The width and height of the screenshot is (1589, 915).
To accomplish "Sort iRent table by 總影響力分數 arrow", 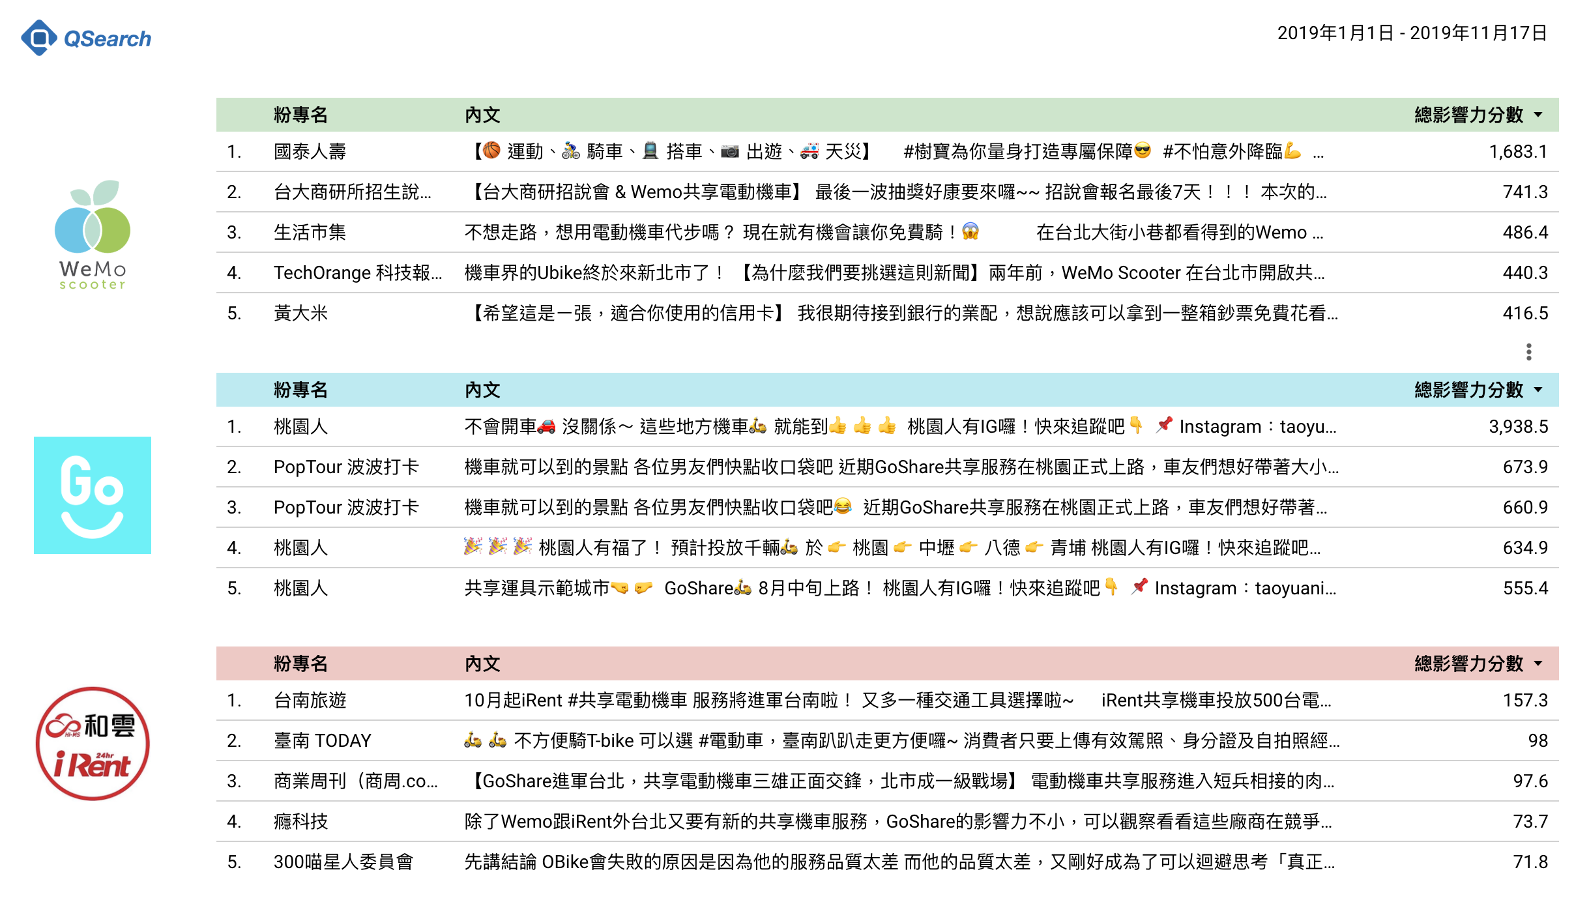I will pyautogui.click(x=1539, y=664).
